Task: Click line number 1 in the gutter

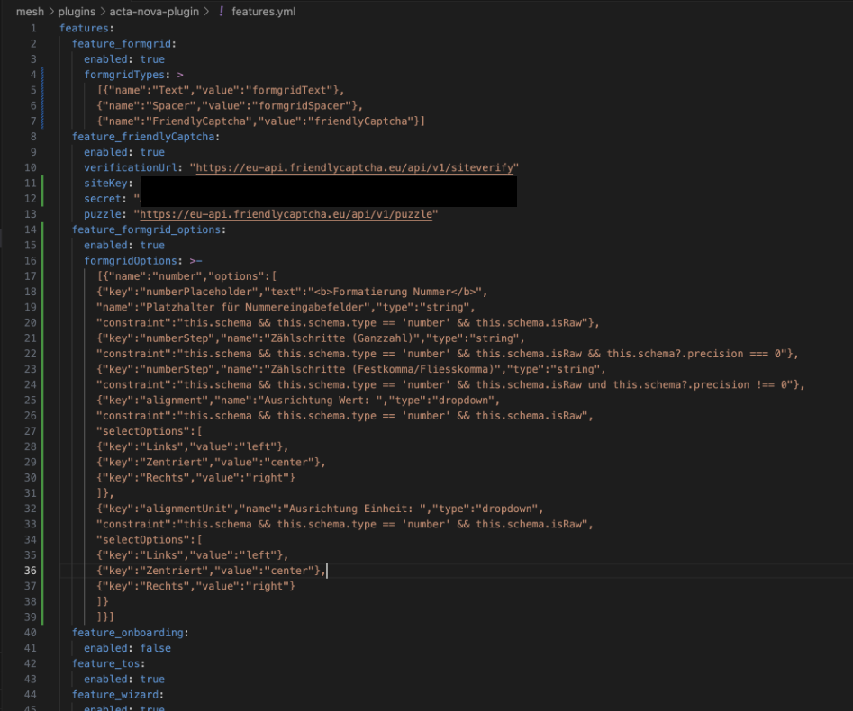Action: tap(33, 28)
